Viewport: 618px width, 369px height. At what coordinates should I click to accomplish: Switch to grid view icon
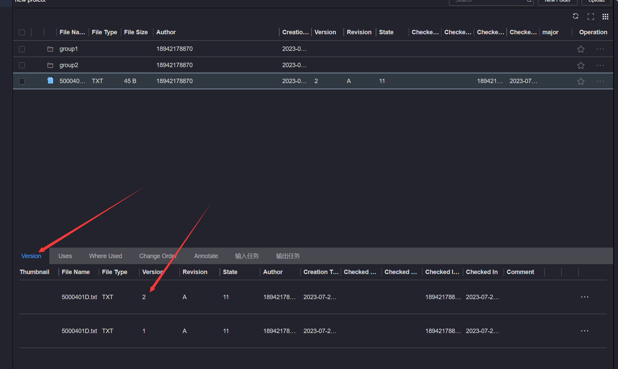click(x=605, y=17)
